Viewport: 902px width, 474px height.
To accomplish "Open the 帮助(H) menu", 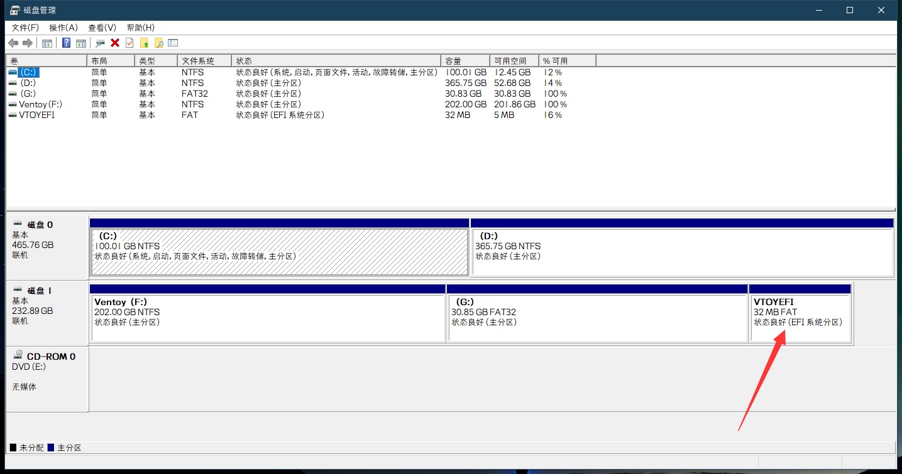I will coord(141,28).
